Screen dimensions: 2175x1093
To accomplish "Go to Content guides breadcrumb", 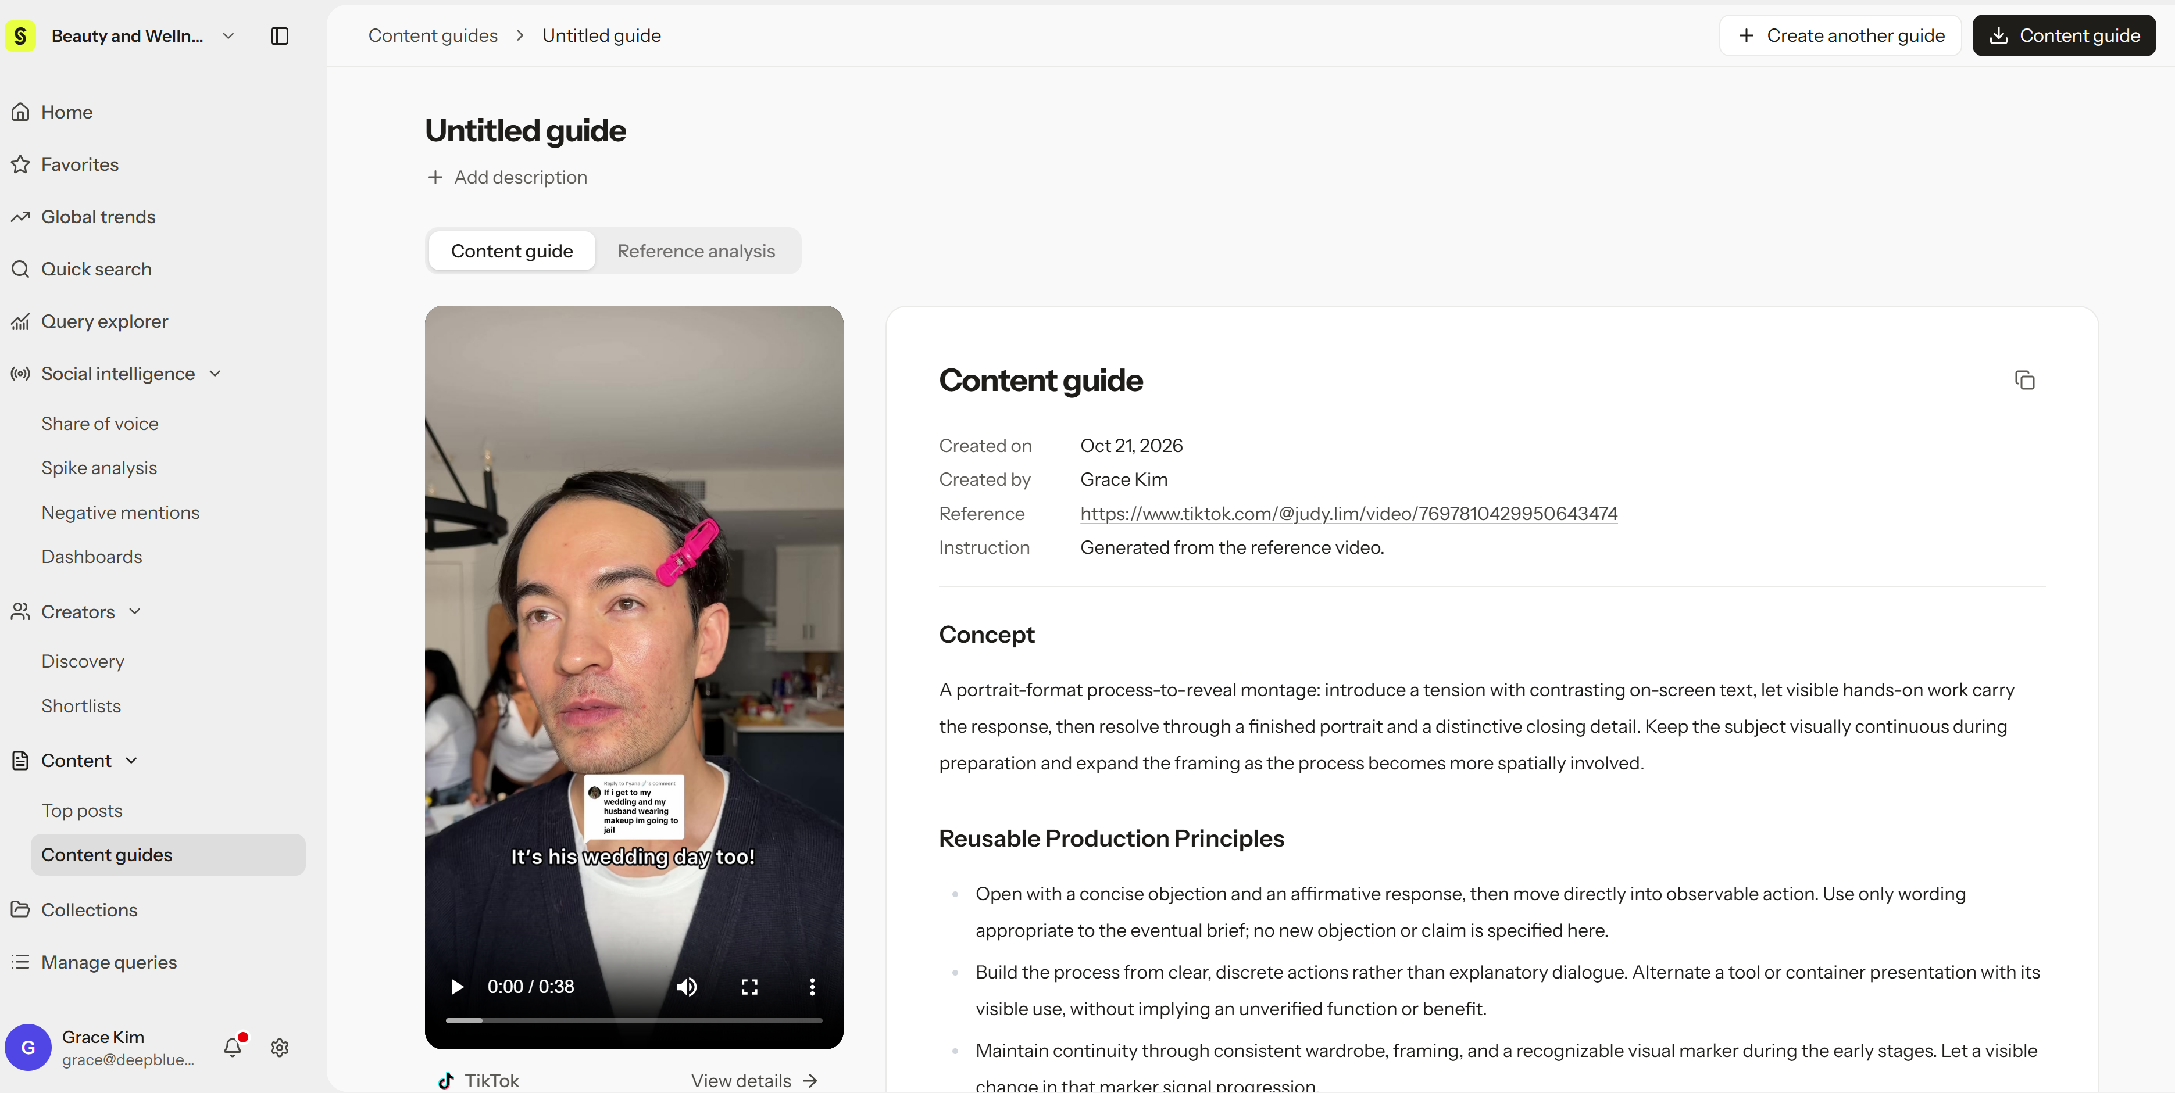I will click(x=433, y=35).
